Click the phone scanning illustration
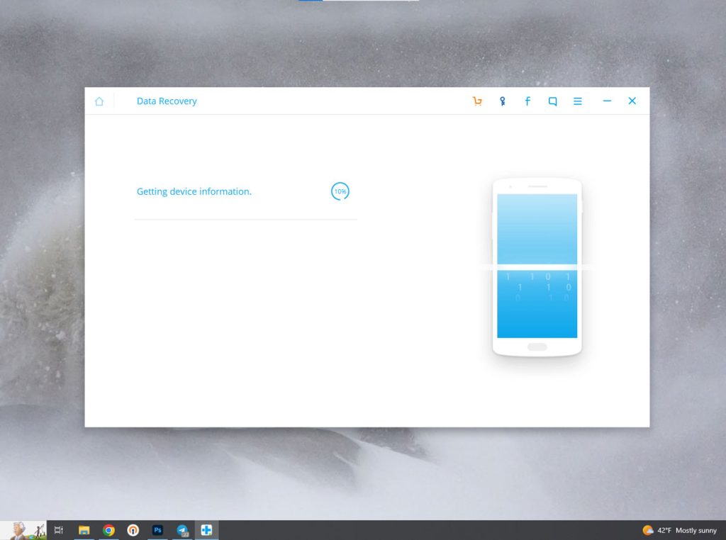This screenshot has width=726, height=540. (537, 267)
